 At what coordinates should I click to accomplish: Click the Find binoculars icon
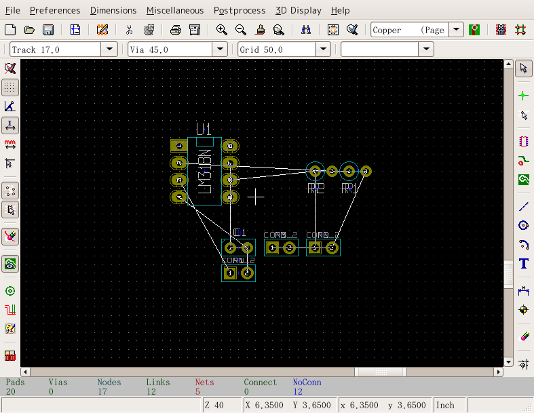point(306,30)
